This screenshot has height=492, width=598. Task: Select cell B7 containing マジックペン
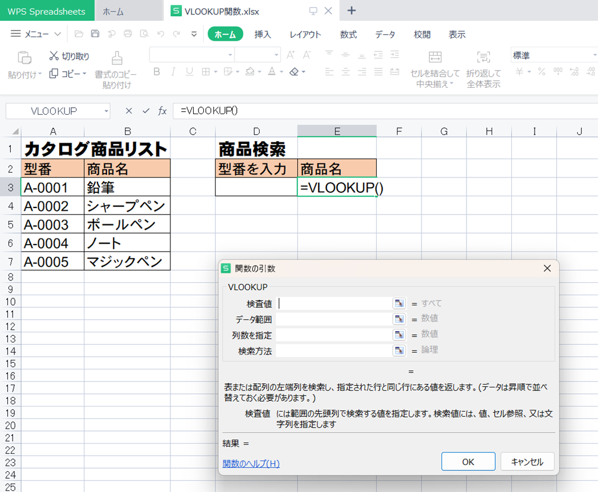pos(127,261)
